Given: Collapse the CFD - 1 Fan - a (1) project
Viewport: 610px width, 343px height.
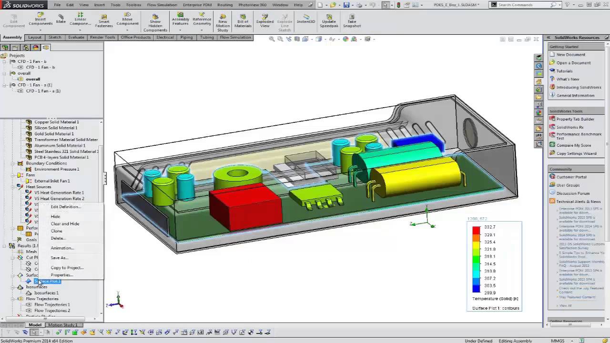Looking at the screenshot, I should pyautogui.click(x=4, y=85).
